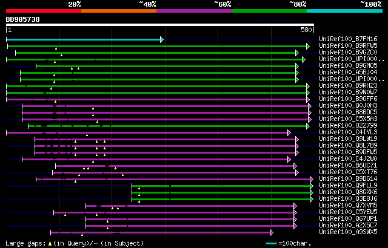Select the label UniRef100_C5YEW5
The image size is (388, 248).
[x=348, y=212]
